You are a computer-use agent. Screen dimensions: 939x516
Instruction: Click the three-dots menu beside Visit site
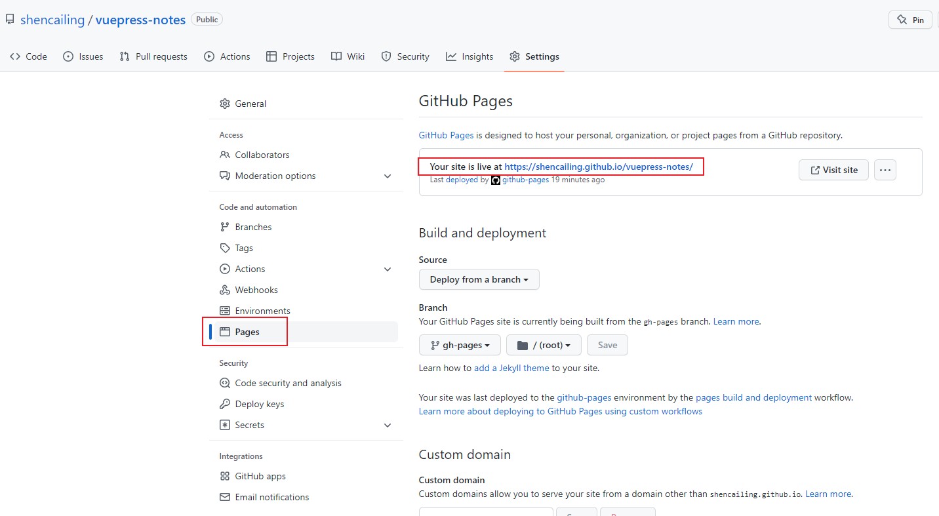[885, 170]
